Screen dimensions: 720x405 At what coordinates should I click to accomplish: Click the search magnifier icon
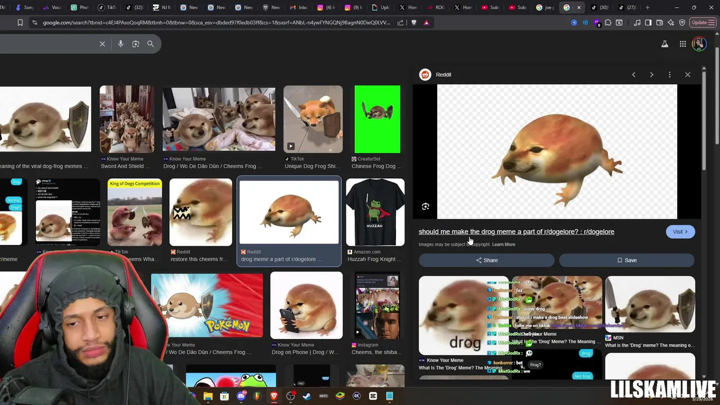point(150,44)
